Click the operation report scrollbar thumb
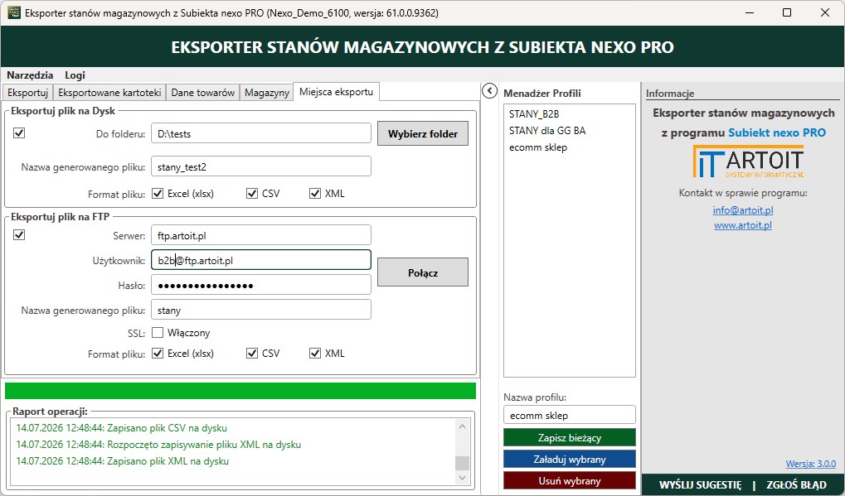845x496 pixels. point(463,463)
